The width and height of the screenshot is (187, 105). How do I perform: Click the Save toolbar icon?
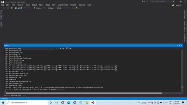pyautogui.click(x=19, y=8)
